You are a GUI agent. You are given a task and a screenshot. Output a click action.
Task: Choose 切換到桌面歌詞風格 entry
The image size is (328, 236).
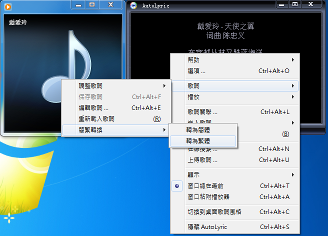click(x=235, y=211)
